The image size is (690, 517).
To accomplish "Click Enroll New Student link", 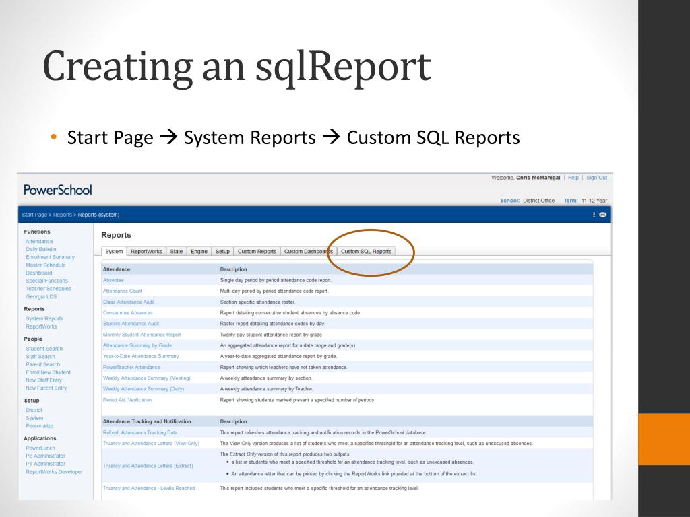I will point(48,372).
